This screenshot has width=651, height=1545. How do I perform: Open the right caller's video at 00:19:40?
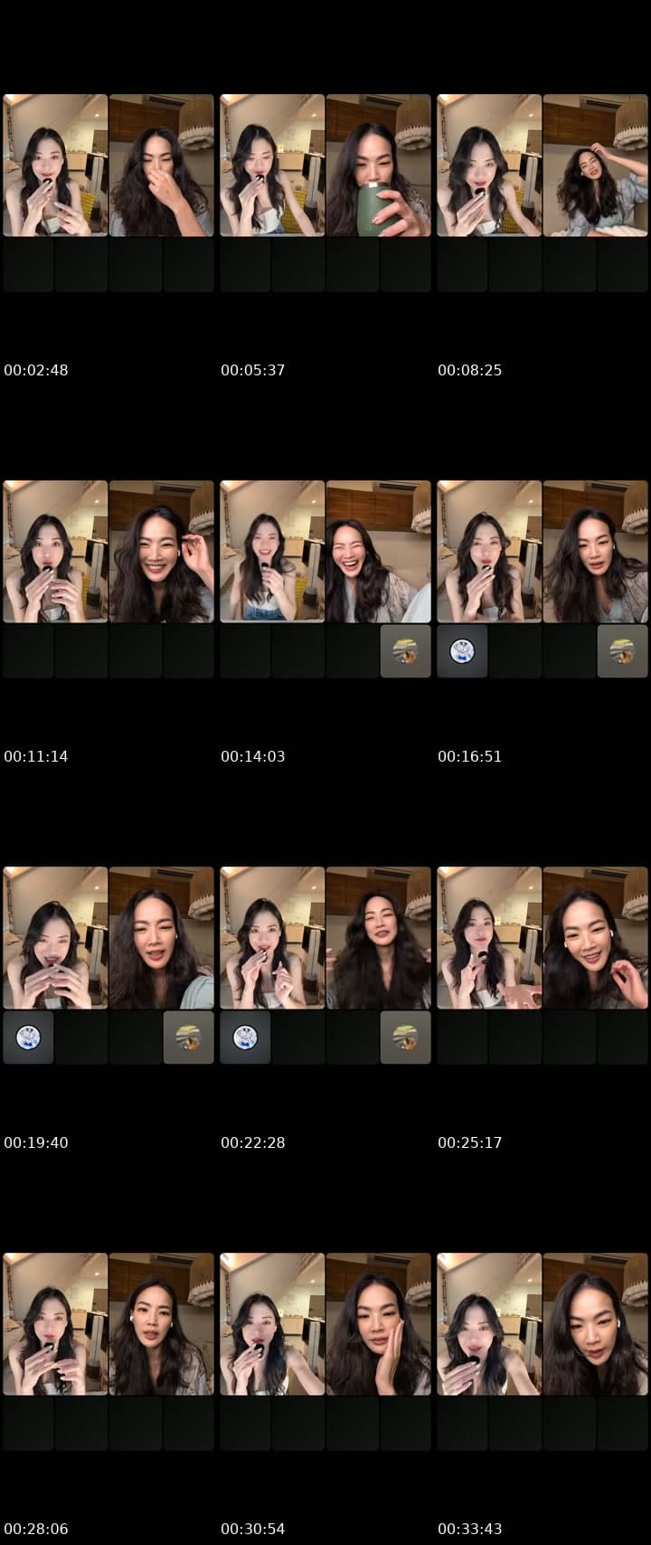click(x=162, y=938)
